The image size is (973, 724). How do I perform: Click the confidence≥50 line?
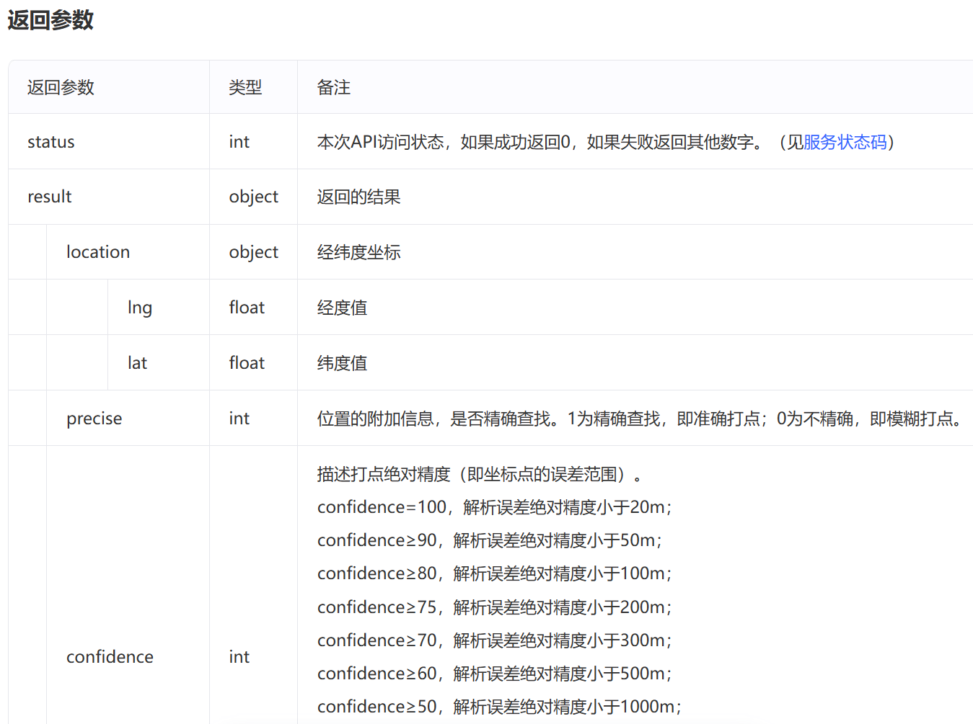point(500,707)
